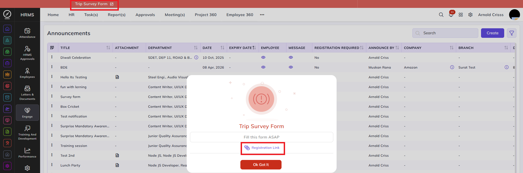523x173 pixels.
Task: Open the Approvals menu
Action: [x=145, y=15]
